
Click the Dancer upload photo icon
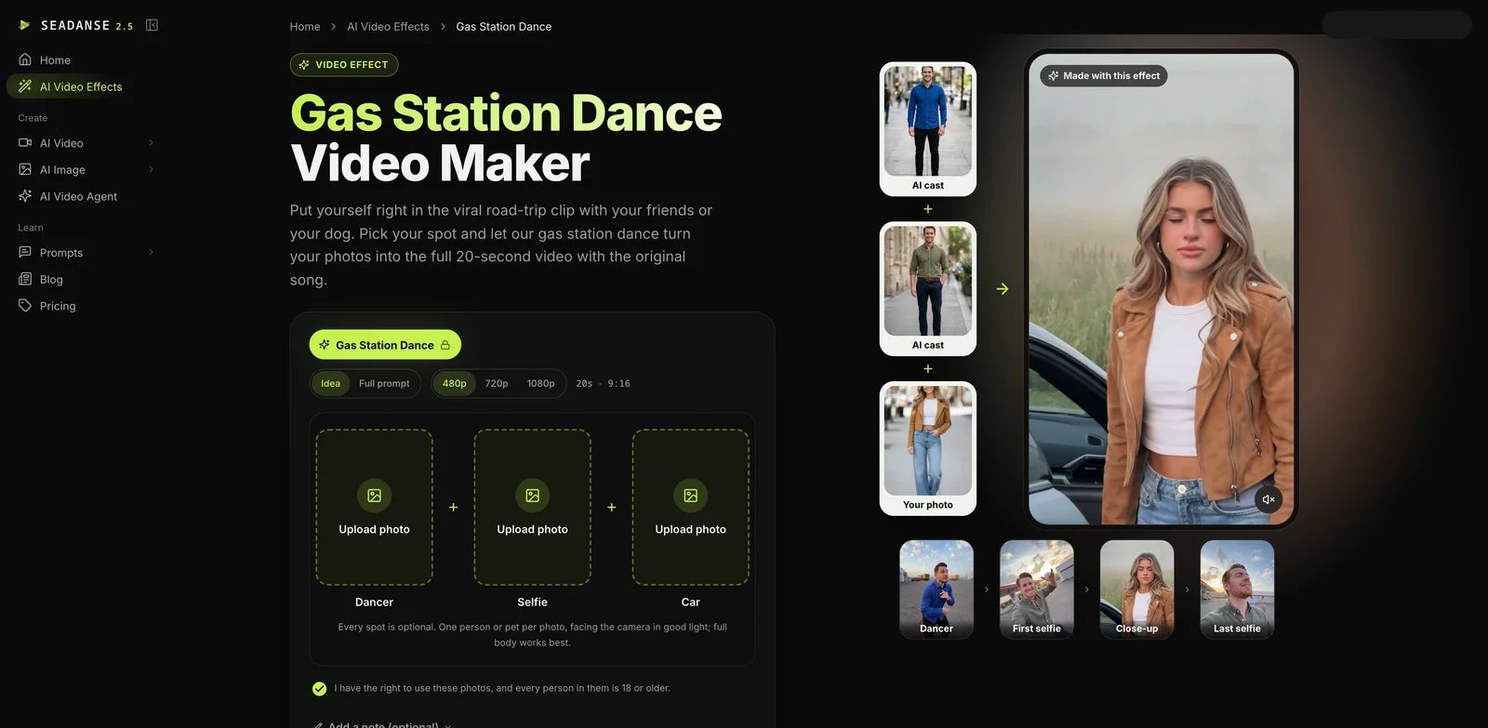pyautogui.click(x=374, y=496)
